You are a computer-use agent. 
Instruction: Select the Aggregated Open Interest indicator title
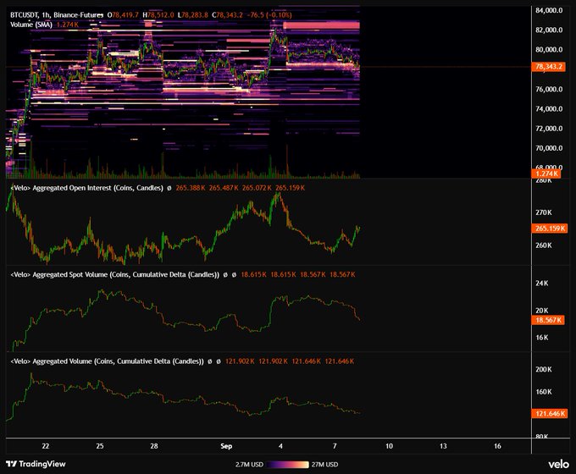[86, 188]
